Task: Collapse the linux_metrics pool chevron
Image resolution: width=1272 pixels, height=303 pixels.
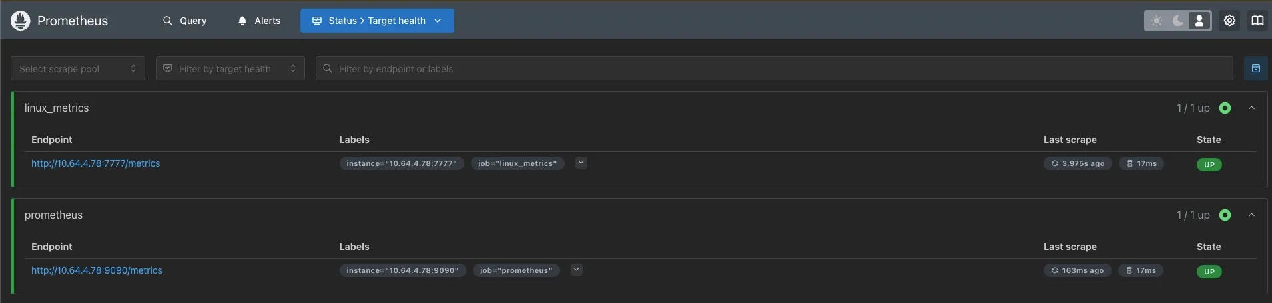Action: click(x=1251, y=108)
